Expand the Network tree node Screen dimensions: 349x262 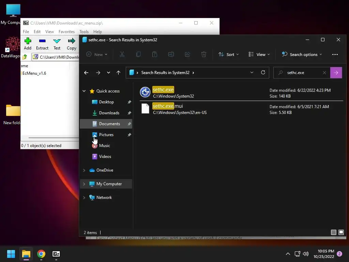84,198
